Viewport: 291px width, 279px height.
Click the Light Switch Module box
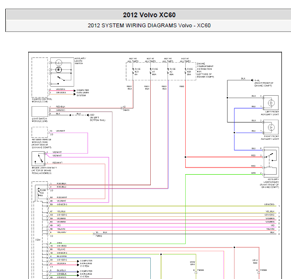click(x=40, y=112)
